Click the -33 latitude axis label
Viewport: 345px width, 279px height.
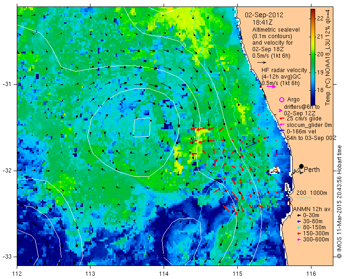(7, 257)
